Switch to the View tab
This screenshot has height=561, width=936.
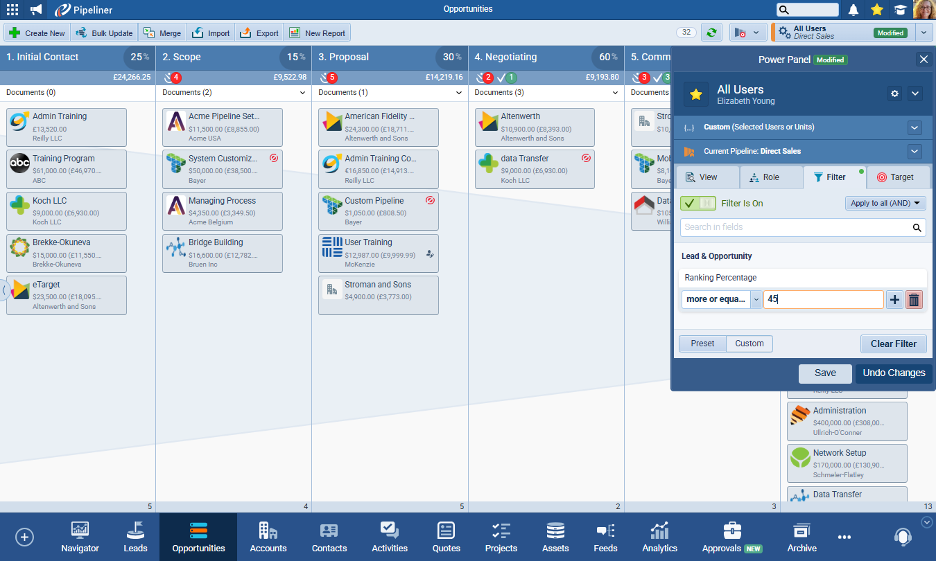[707, 177]
